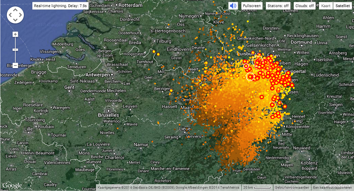This screenshot has height=191, width=354.
Task: Click the Charleroi city label
Action: coord(115,157)
